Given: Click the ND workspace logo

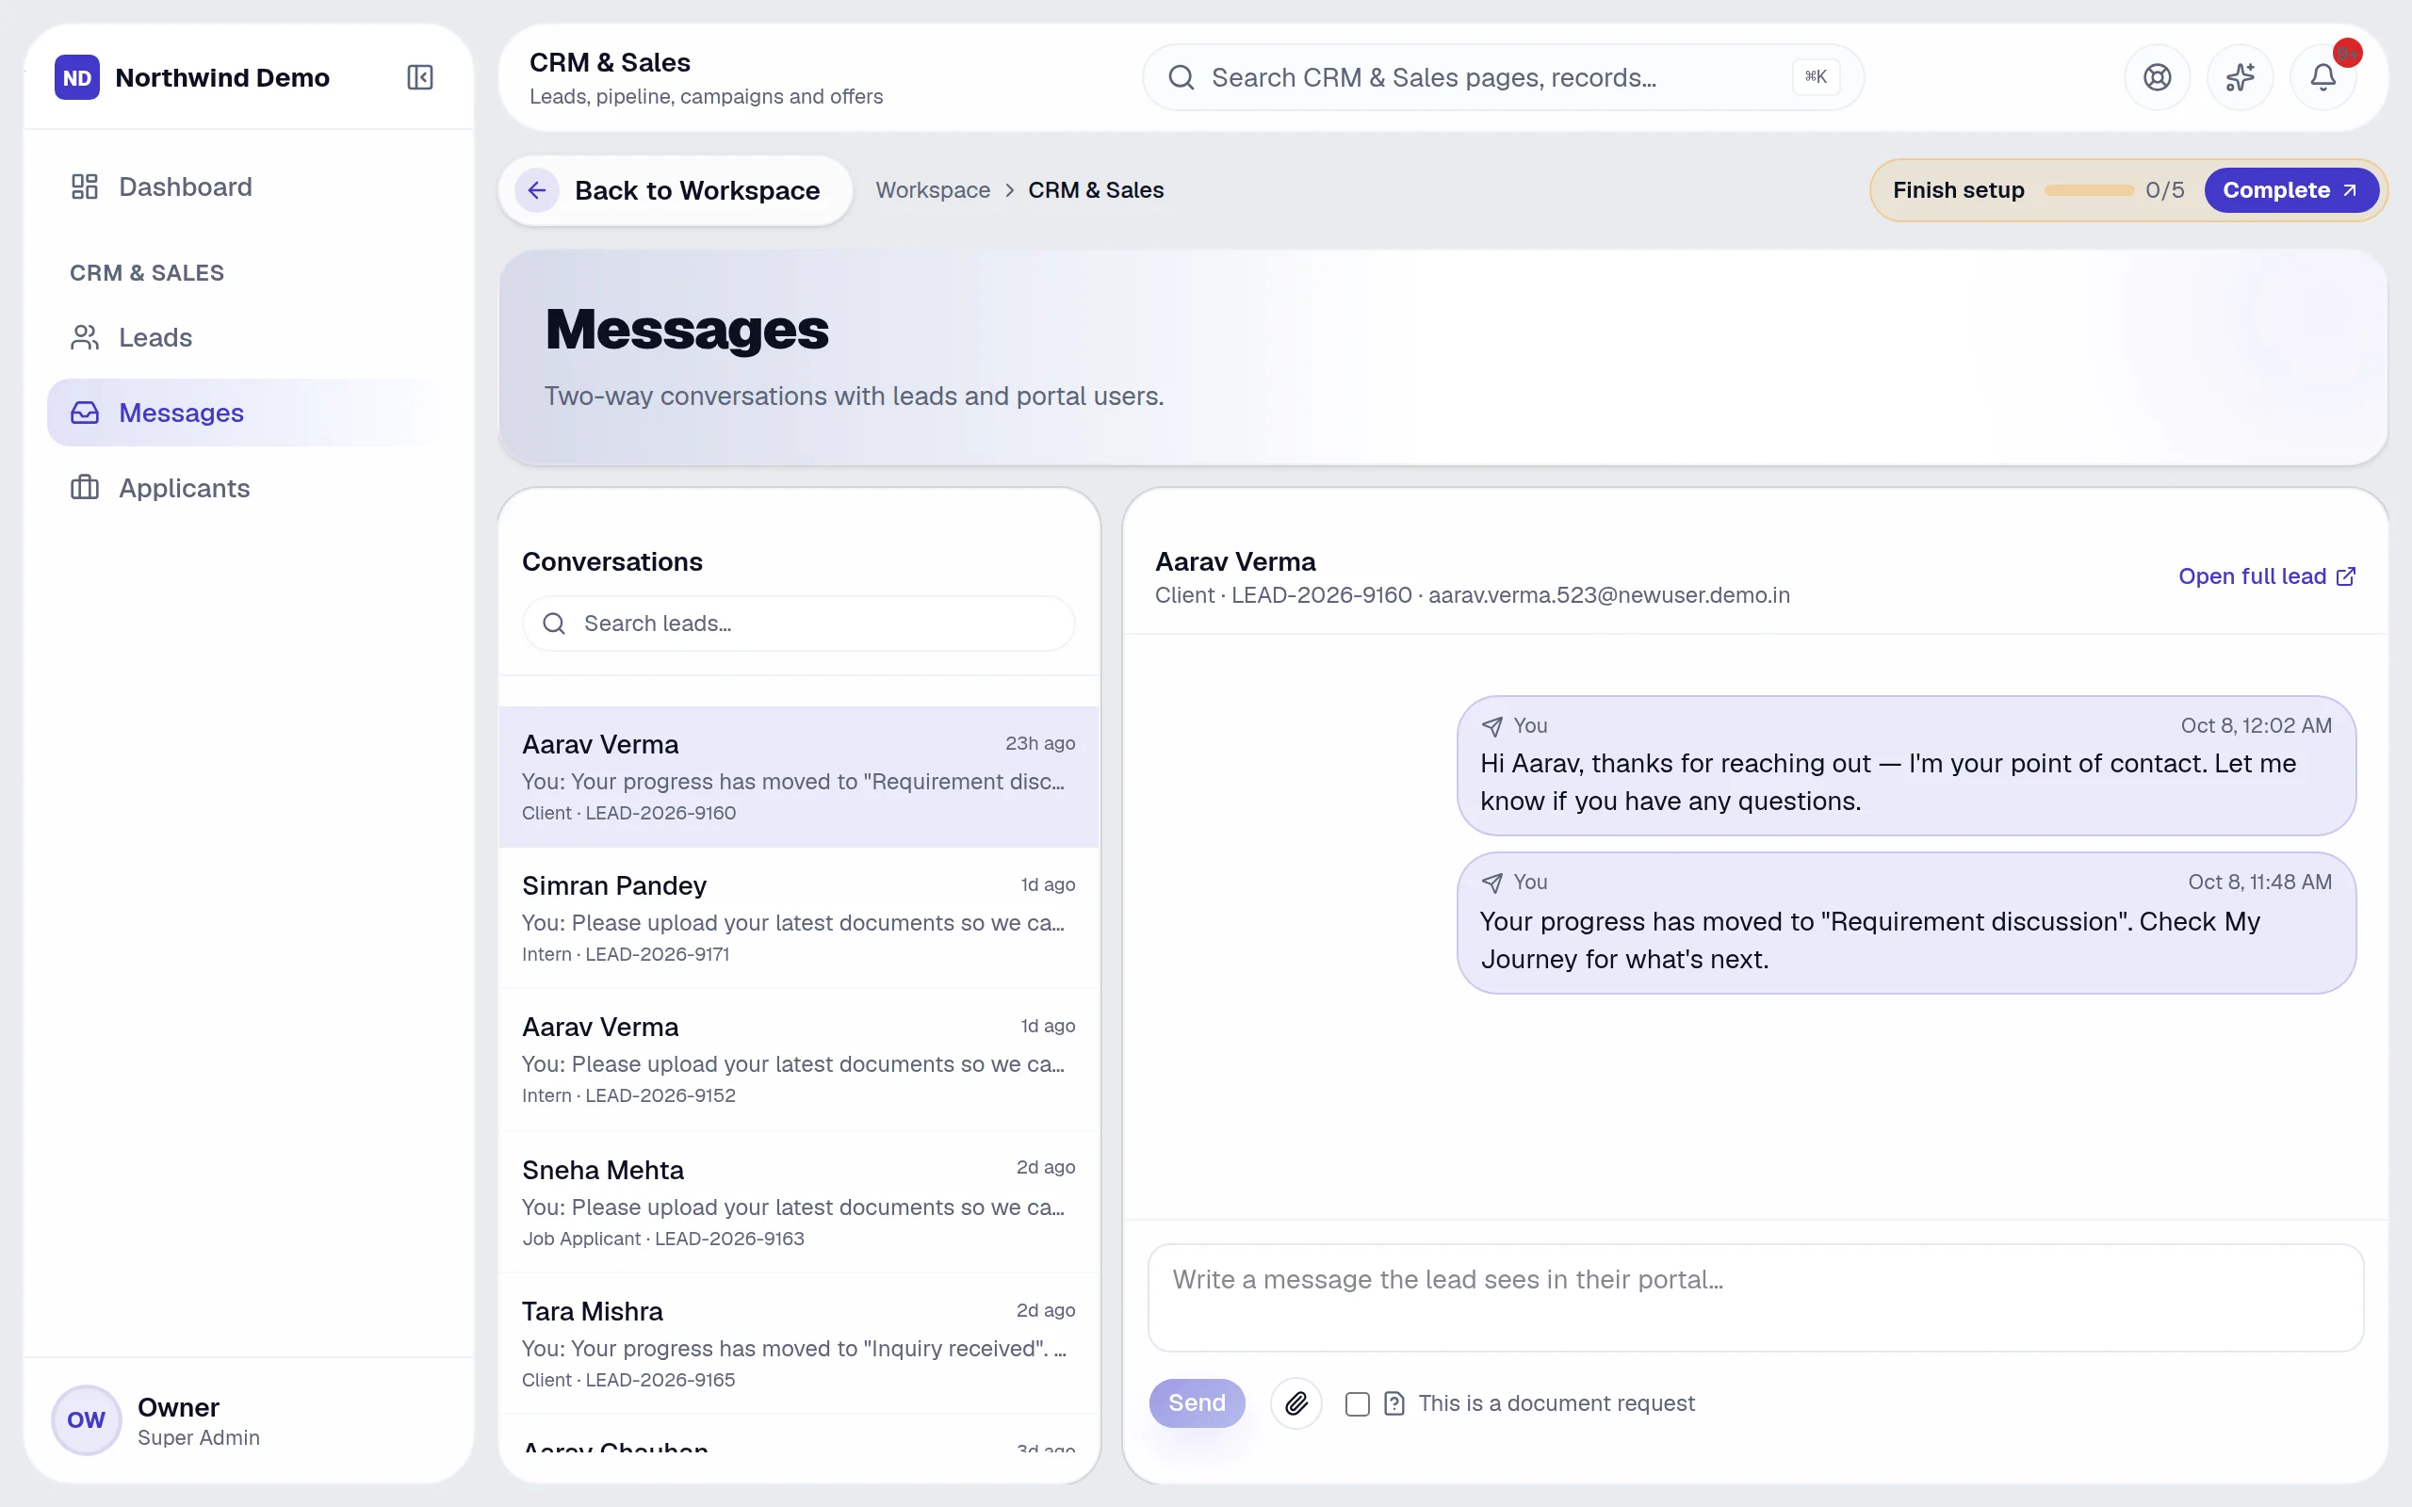Looking at the screenshot, I should 76,76.
